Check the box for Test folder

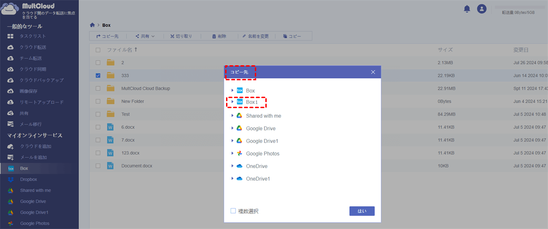[98, 114]
